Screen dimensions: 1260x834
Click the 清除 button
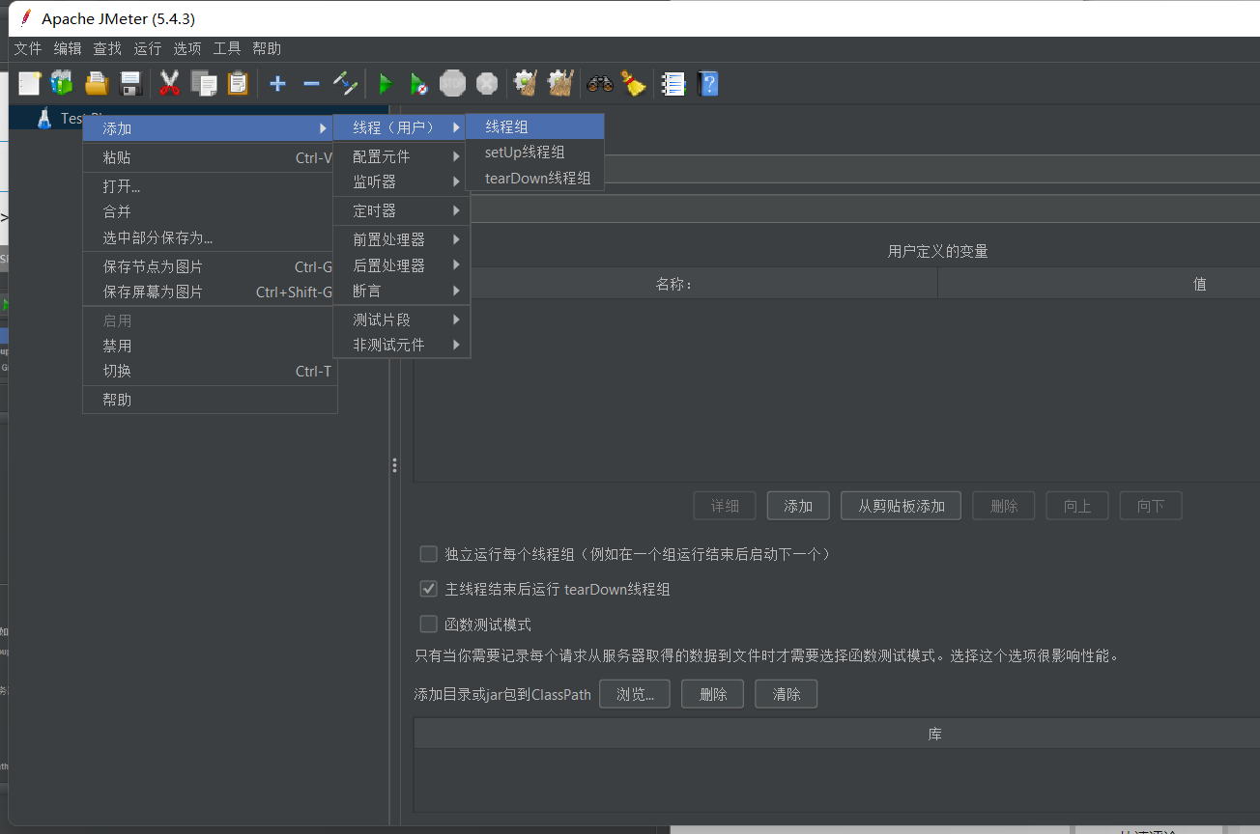(787, 694)
